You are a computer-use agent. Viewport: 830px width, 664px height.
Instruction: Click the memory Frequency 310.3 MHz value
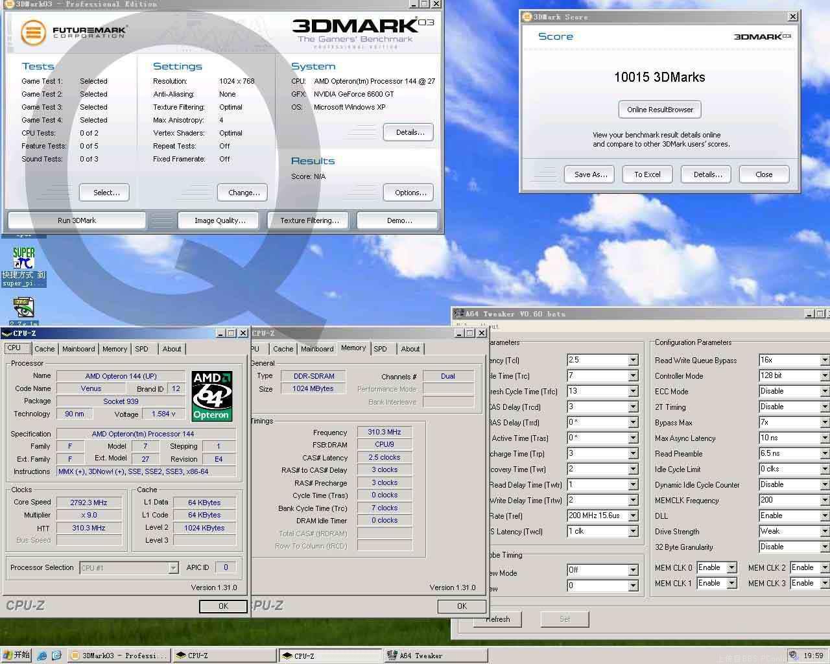pos(385,433)
